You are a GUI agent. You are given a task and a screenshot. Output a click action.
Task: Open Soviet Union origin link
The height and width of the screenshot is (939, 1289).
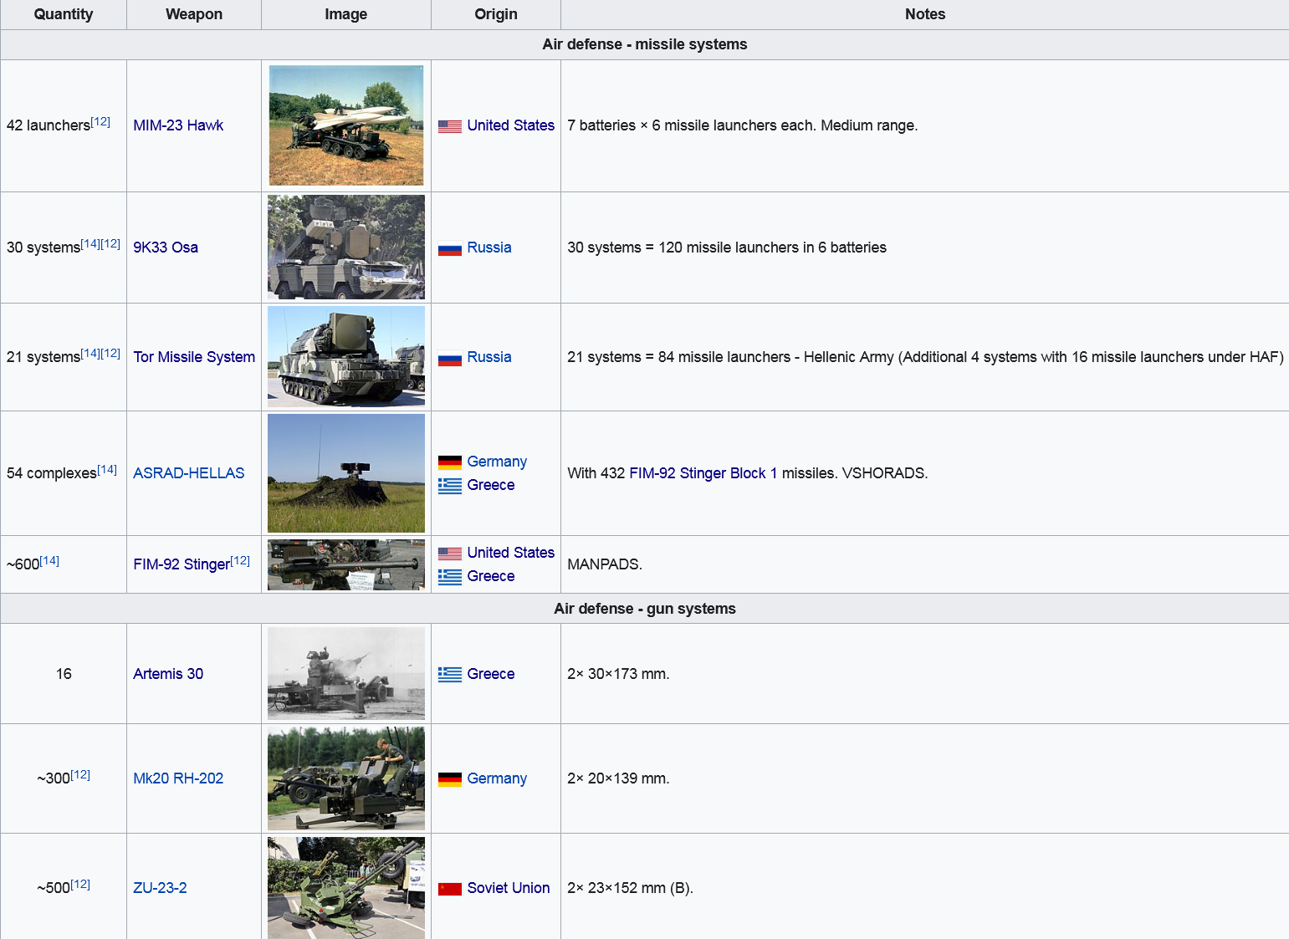[x=509, y=888]
